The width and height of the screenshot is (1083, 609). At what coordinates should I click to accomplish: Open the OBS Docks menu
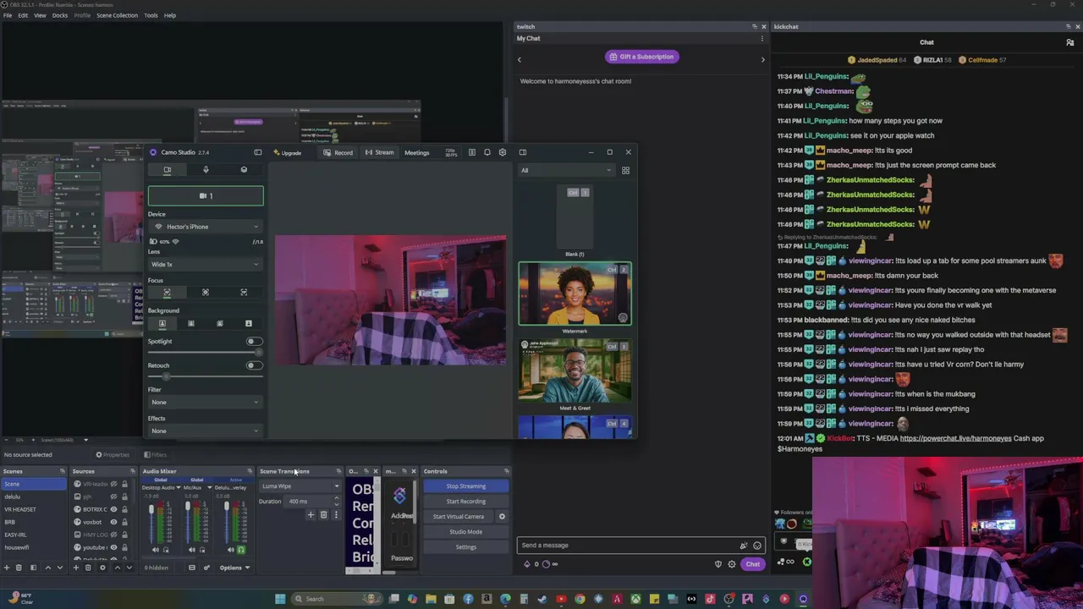pos(60,15)
